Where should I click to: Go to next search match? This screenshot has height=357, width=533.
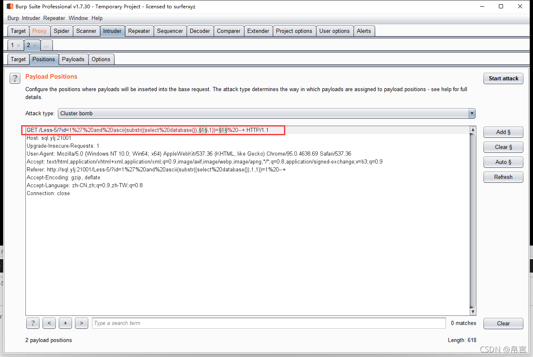click(x=82, y=323)
